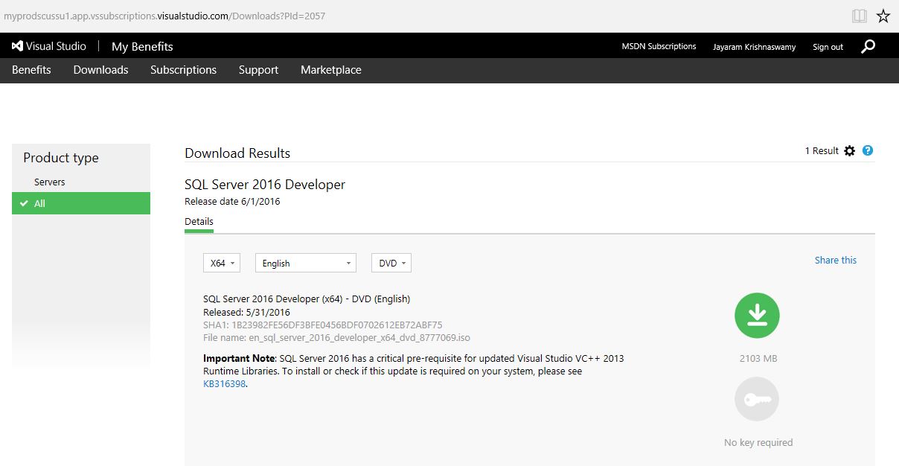899x466 pixels.
Task: Click the Release date 6/1/2016 text
Action: [232, 201]
